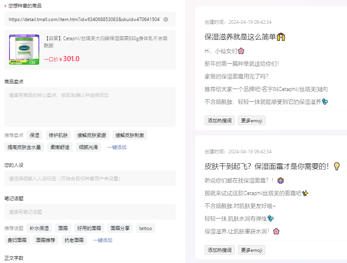Click 更多emoji in second note card

(x=251, y=250)
